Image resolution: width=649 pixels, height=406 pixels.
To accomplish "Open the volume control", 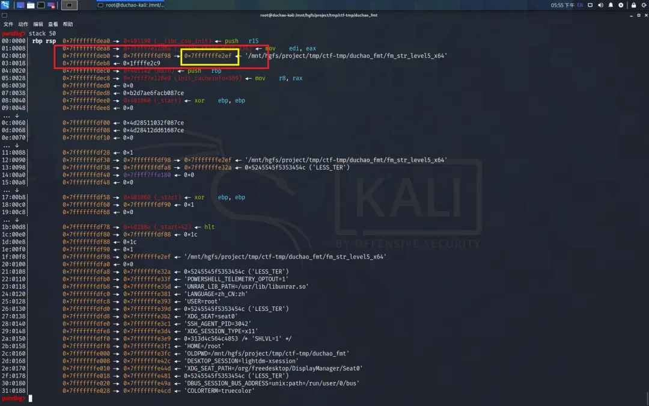I will 600,5.
